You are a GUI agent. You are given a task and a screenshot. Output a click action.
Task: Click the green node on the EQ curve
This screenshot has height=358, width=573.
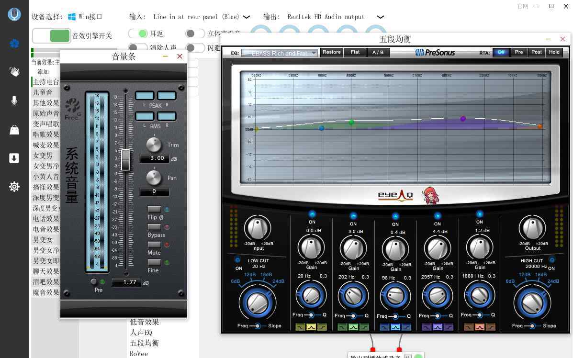(x=351, y=122)
